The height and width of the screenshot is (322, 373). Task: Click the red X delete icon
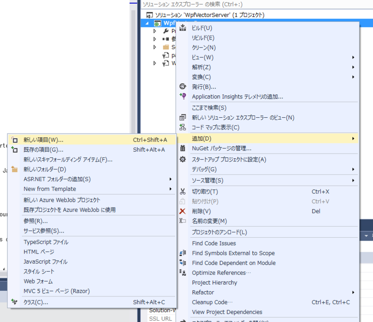[182, 211]
